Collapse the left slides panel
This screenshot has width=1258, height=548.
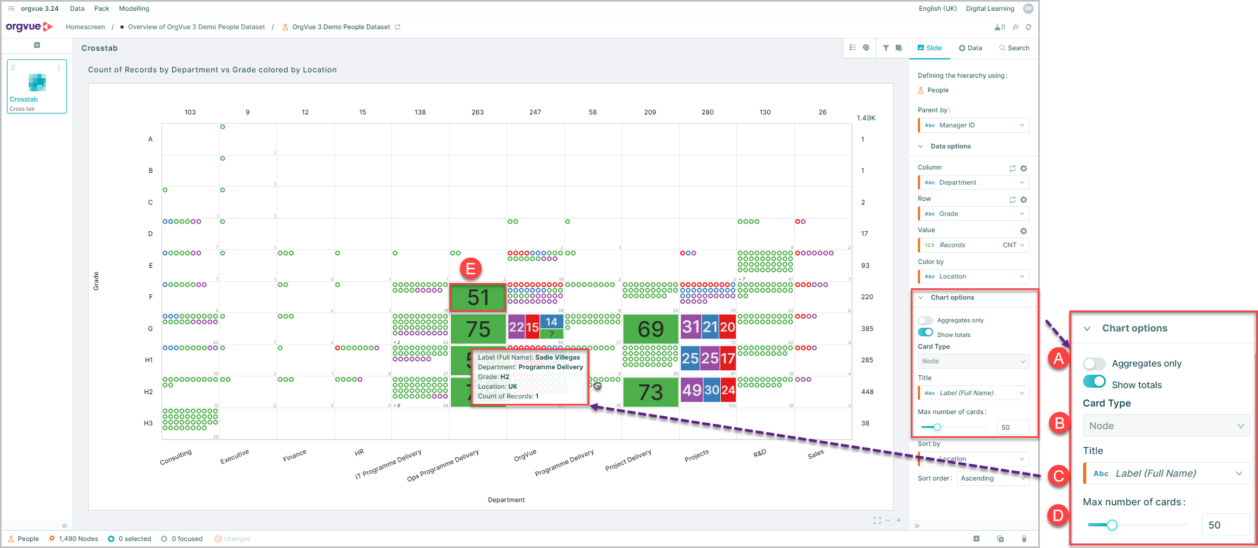point(64,526)
